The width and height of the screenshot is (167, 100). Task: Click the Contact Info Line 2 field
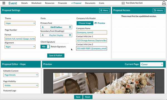[x=92, y=48]
